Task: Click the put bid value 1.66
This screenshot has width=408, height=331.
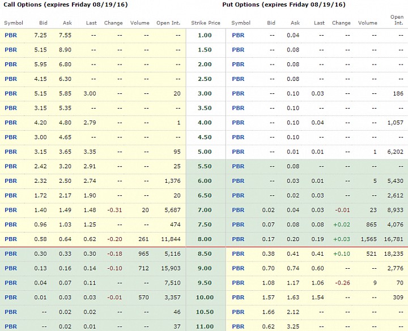Action: point(268,312)
